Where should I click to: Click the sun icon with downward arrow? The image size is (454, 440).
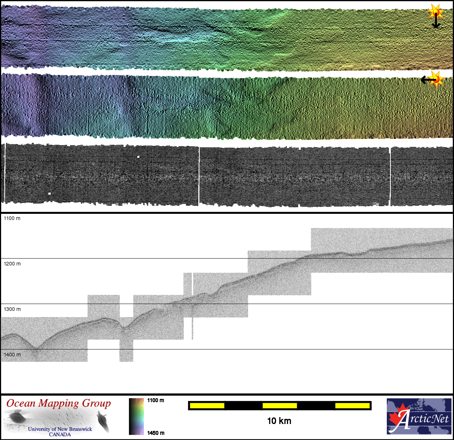coord(435,12)
